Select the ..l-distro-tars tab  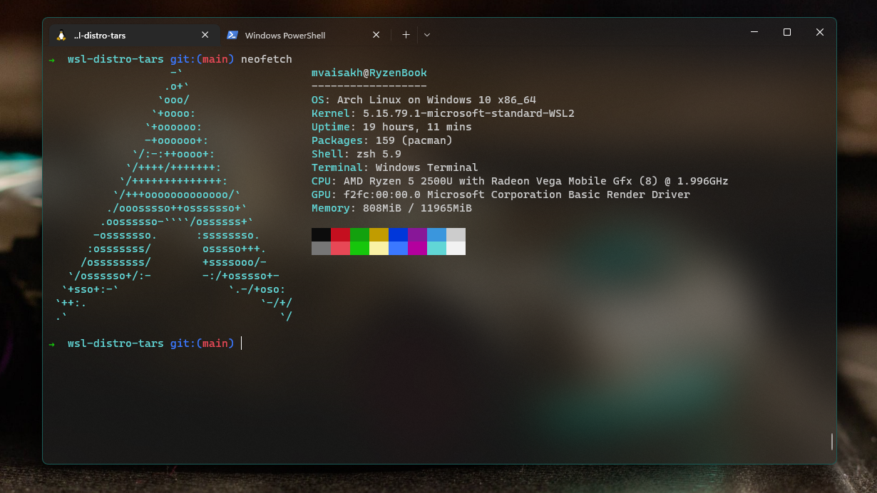tap(134, 35)
